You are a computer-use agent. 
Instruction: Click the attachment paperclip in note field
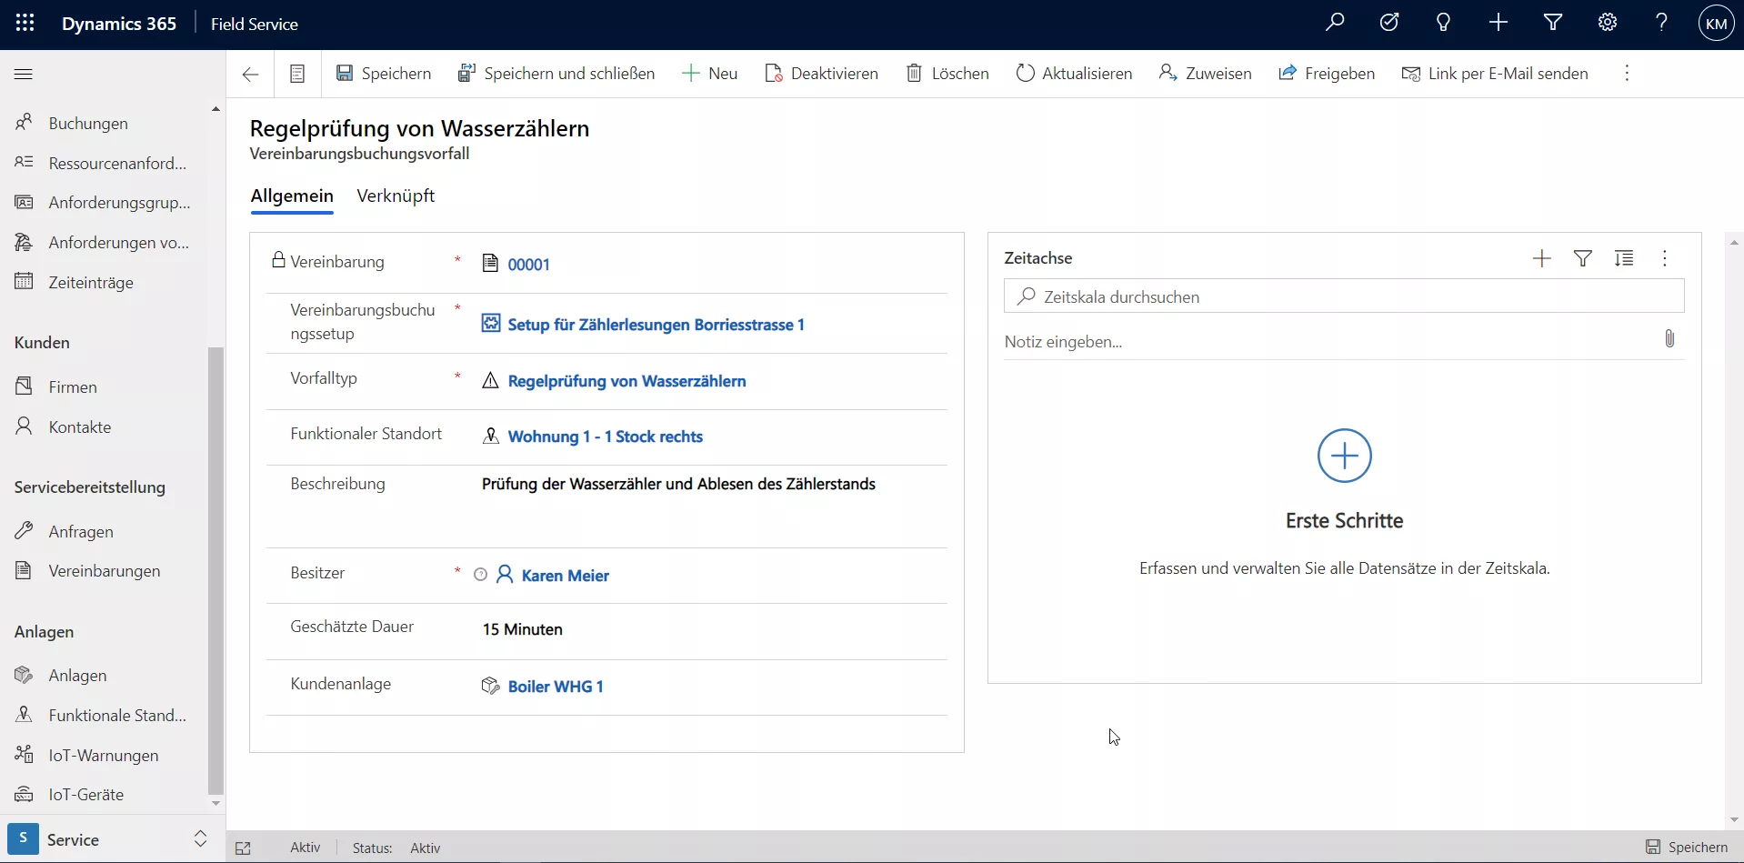tap(1669, 339)
